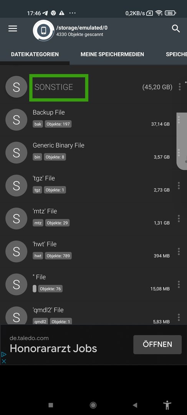Tap the accessibility shortcut icon

(x=167, y=405)
